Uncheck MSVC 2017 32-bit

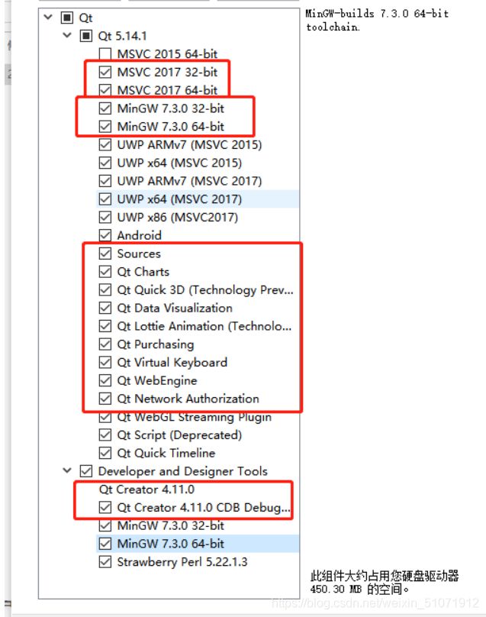point(105,72)
